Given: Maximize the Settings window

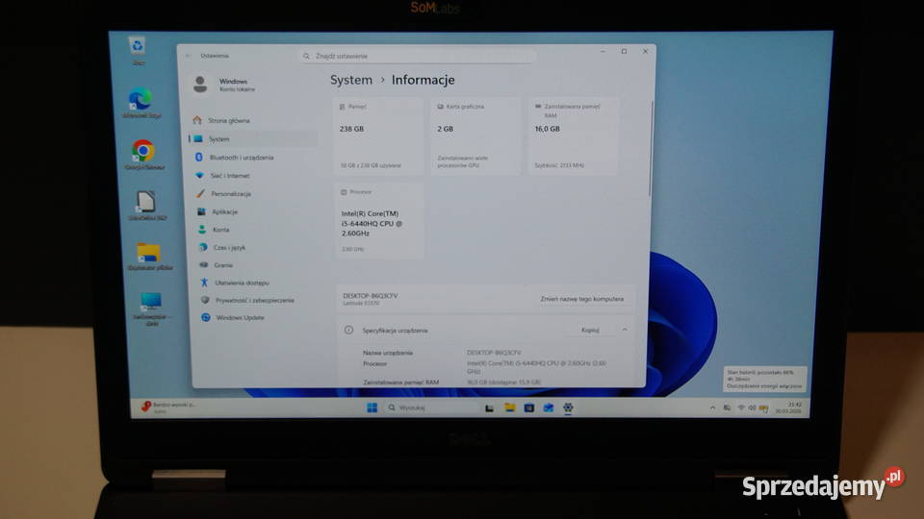Looking at the screenshot, I should coord(624,52).
